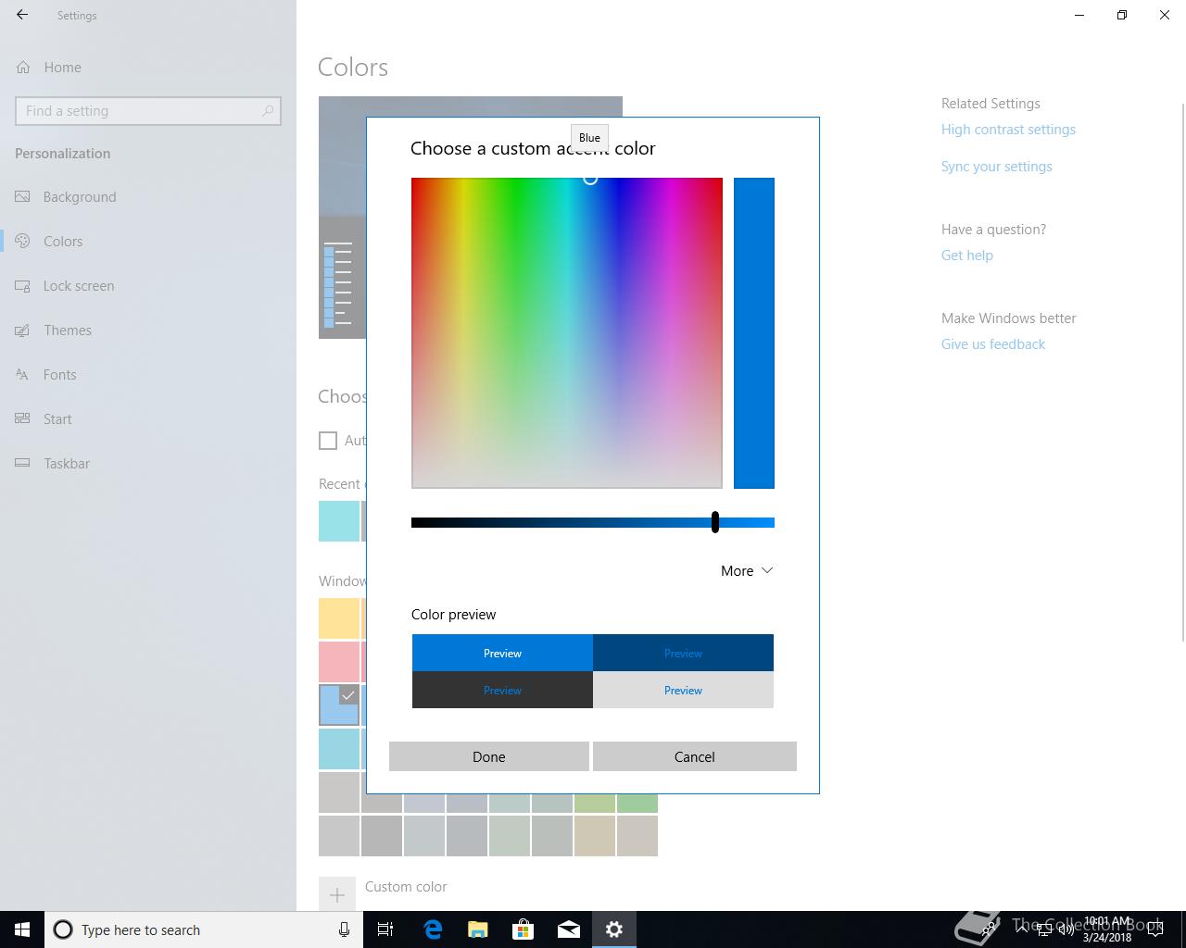Screen dimensions: 1186x948
Task: Open File Explorer from the taskbar
Action: click(x=478, y=929)
